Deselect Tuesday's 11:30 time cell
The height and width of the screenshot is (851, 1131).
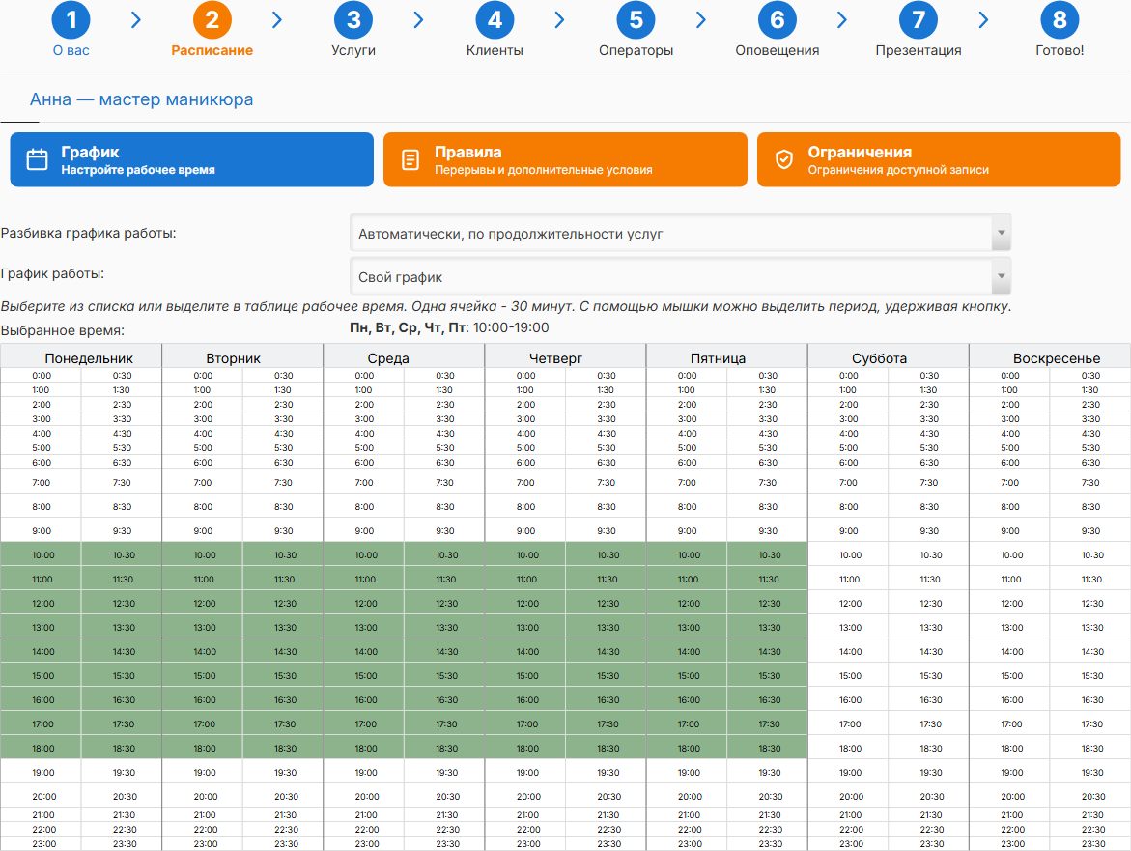[x=283, y=580]
